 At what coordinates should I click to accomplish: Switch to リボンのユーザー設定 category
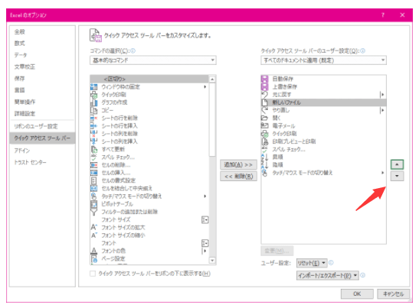point(36,126)
